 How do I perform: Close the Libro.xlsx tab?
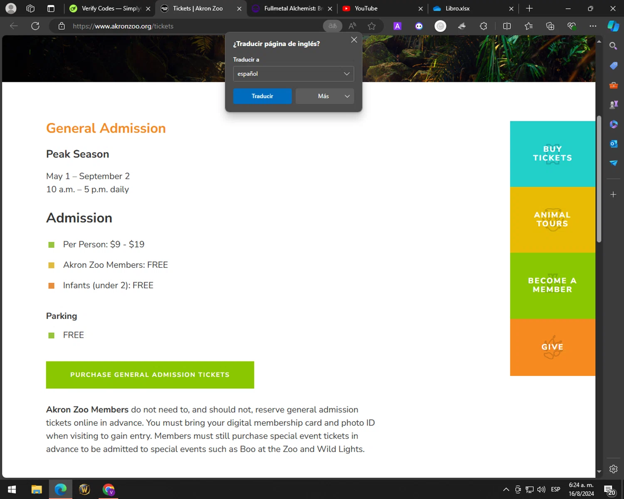pyautogui.click(x=511, y=8)
